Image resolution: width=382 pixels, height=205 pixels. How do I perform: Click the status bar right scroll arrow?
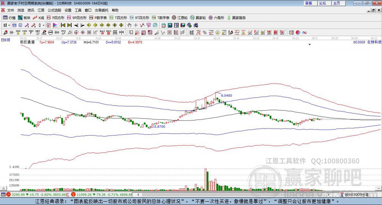click(x=328, y=194)
